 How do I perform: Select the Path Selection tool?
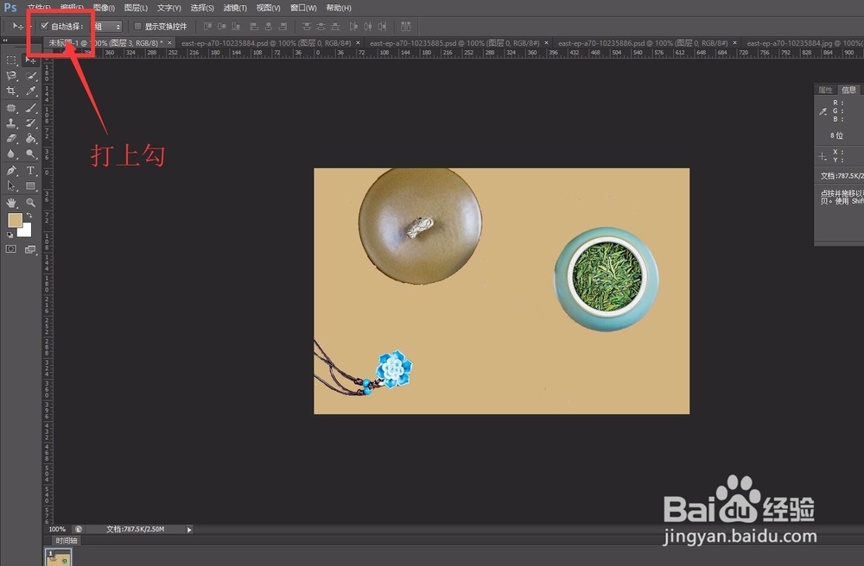[11, 186]
